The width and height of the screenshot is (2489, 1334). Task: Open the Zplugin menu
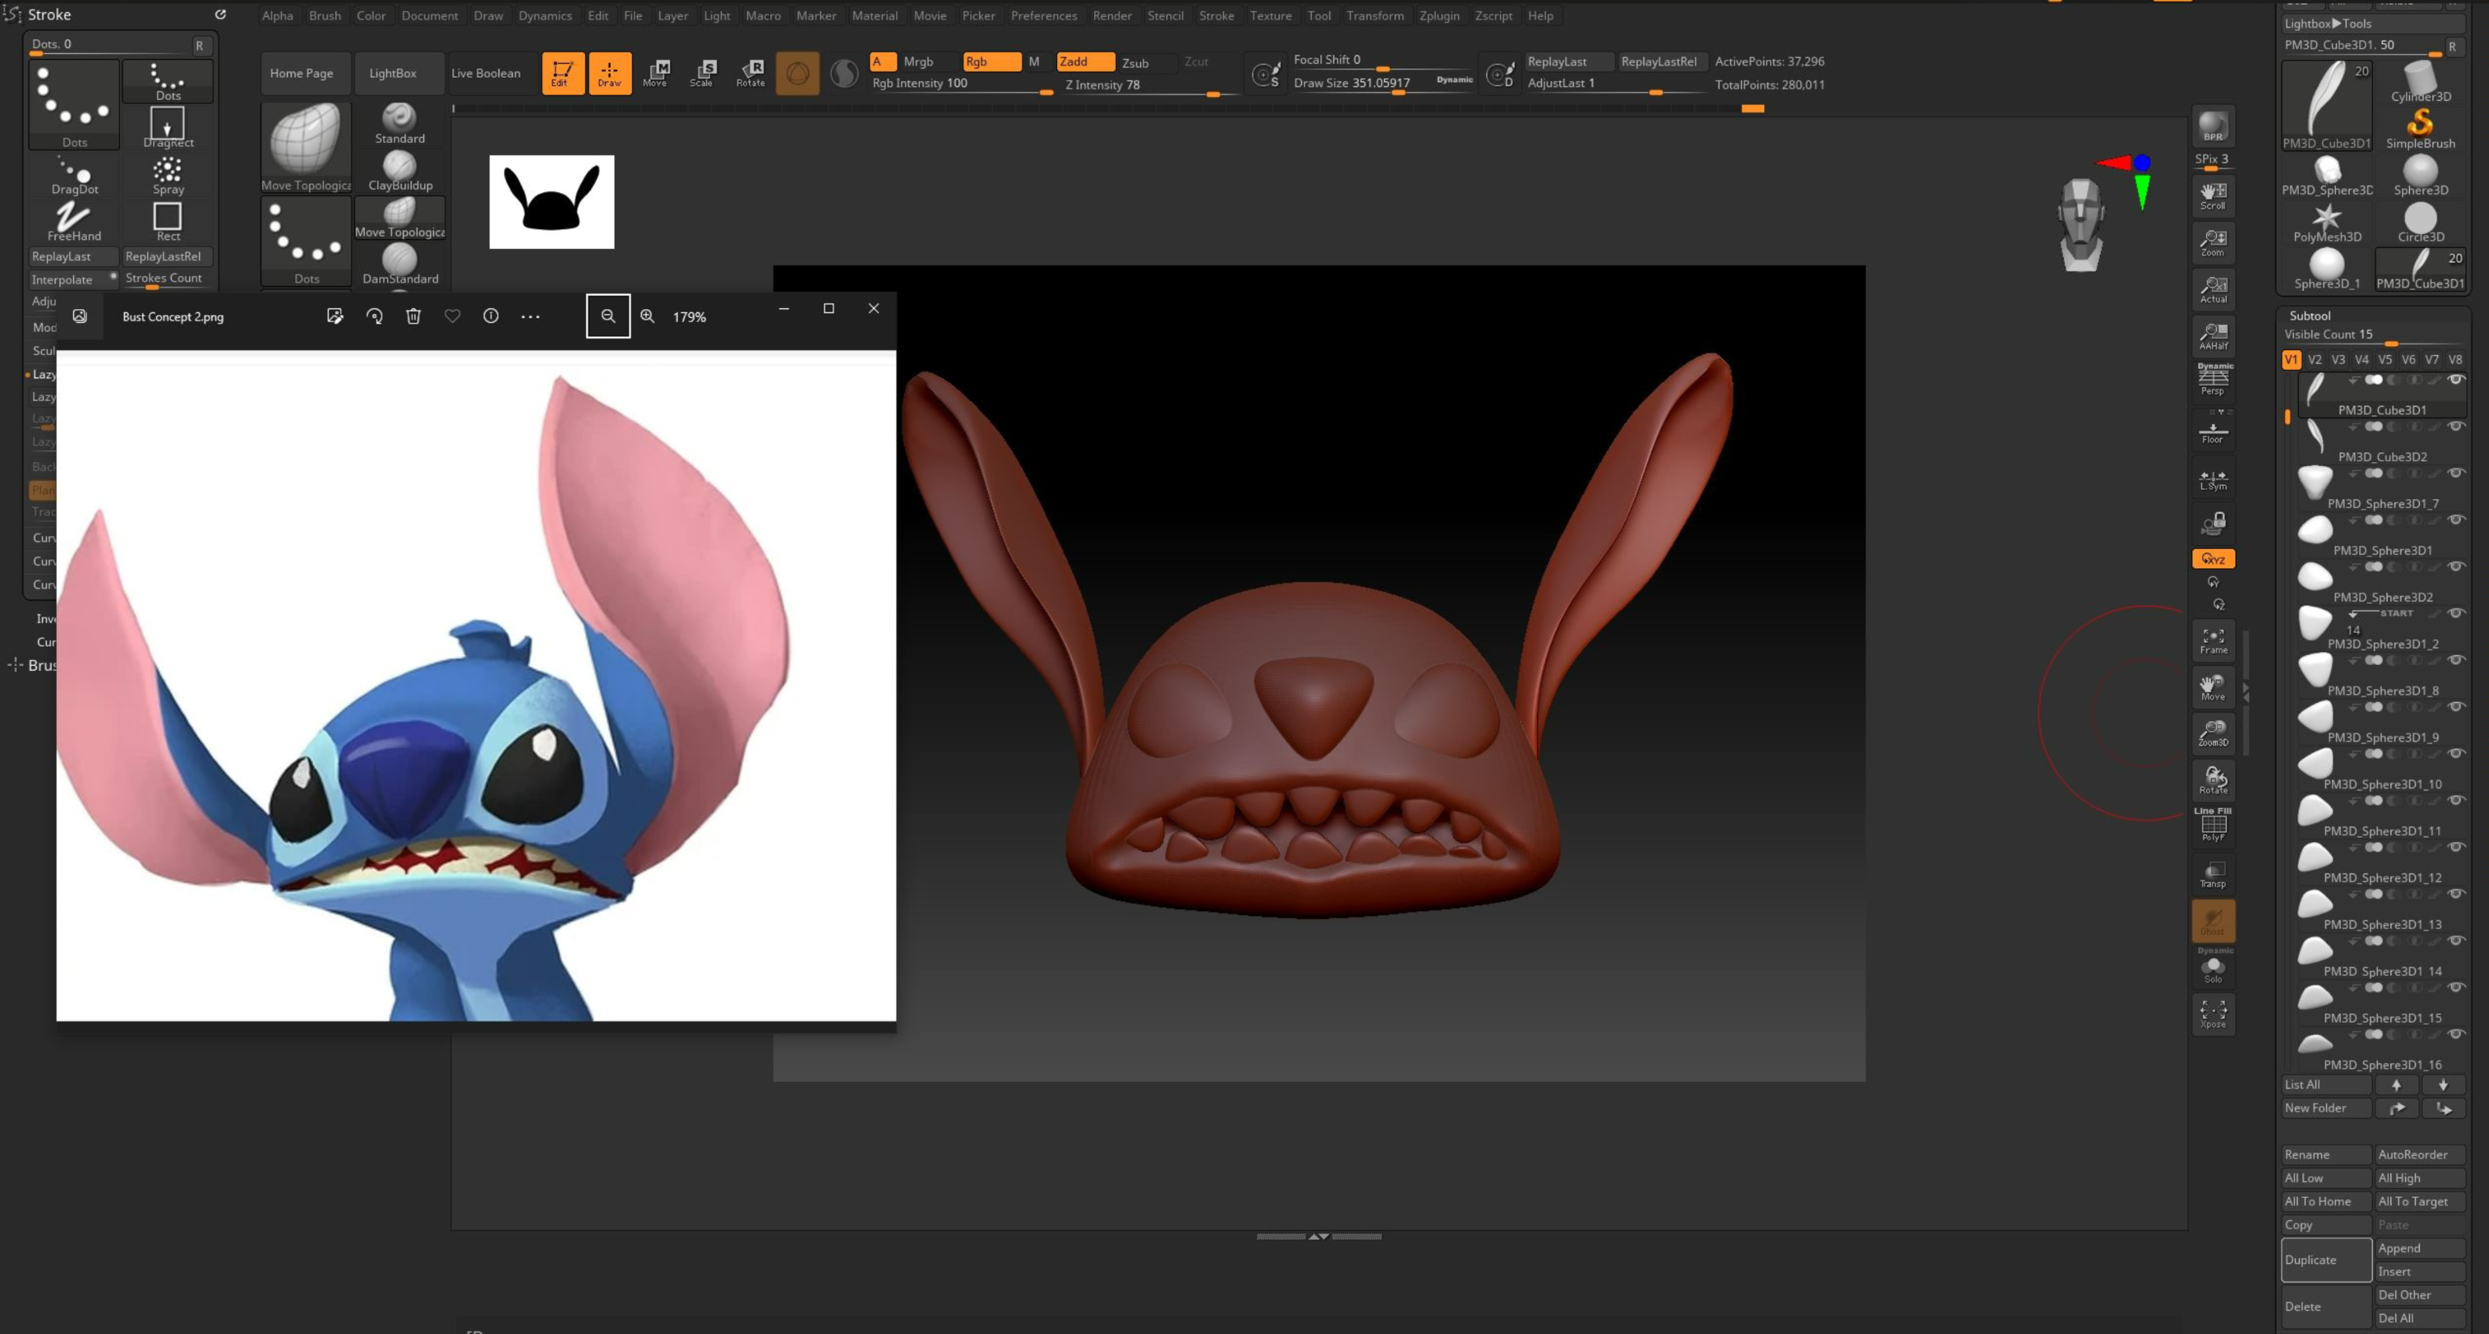point(1439,15)
